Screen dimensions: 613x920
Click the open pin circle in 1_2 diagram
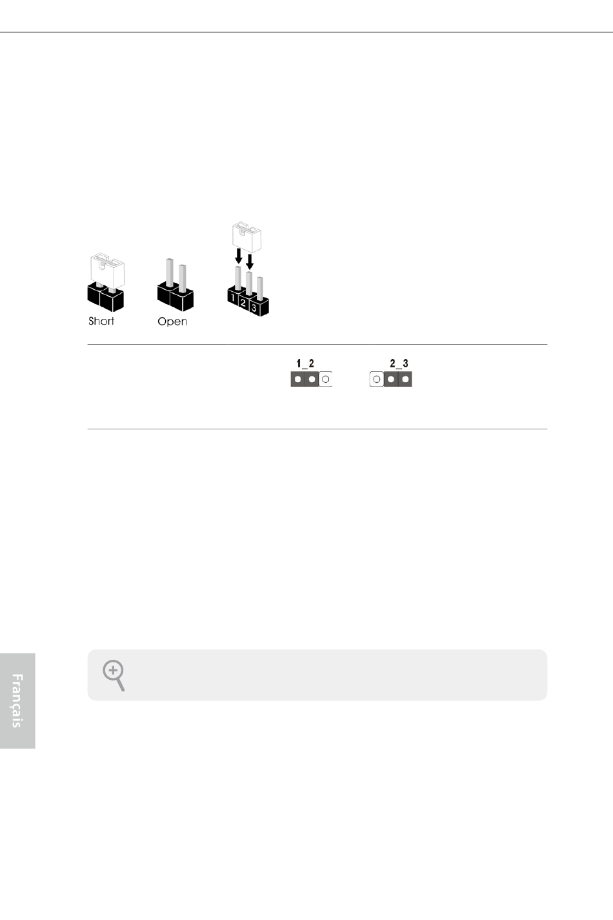(326, 380)
